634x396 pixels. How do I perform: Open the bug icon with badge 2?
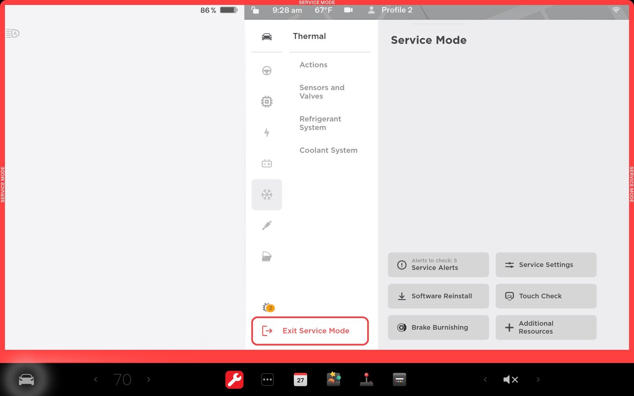click(268, 308)
